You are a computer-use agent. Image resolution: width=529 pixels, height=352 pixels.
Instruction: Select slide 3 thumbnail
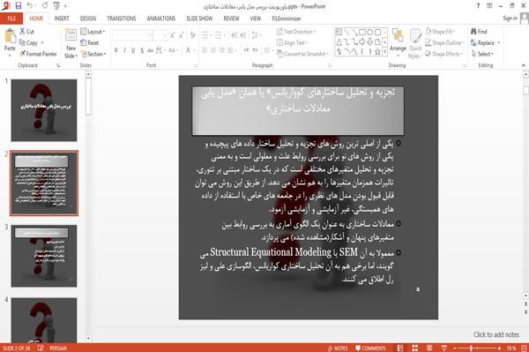tap(44, 256)
